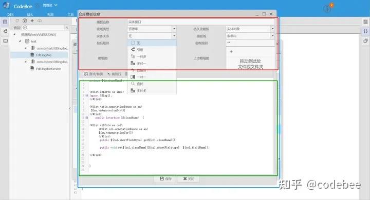This screenshot has height=200, width=370.
Task: Choose 无 option in relation list
Action: (152, 43)
